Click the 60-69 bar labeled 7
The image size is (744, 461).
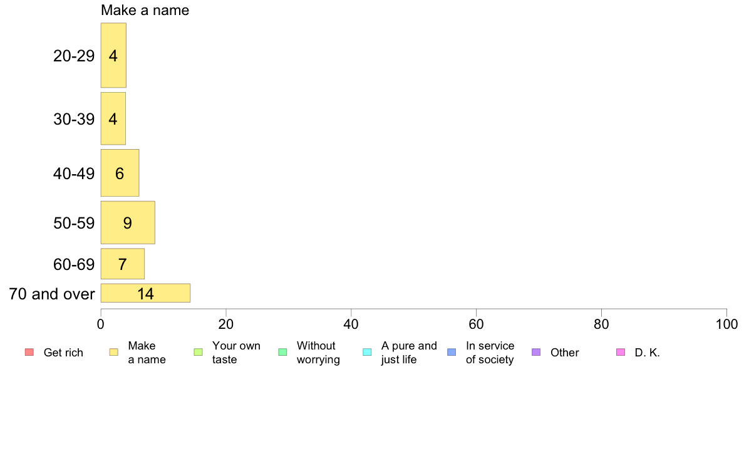click(122, 264)
